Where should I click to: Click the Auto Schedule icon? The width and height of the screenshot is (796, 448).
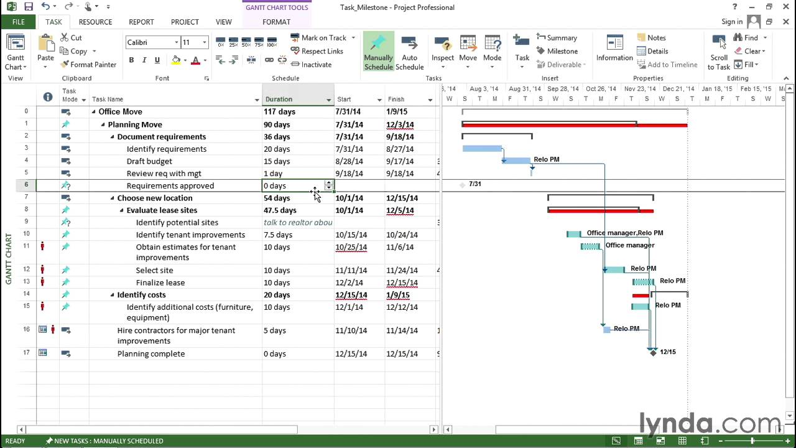point(409,44)
